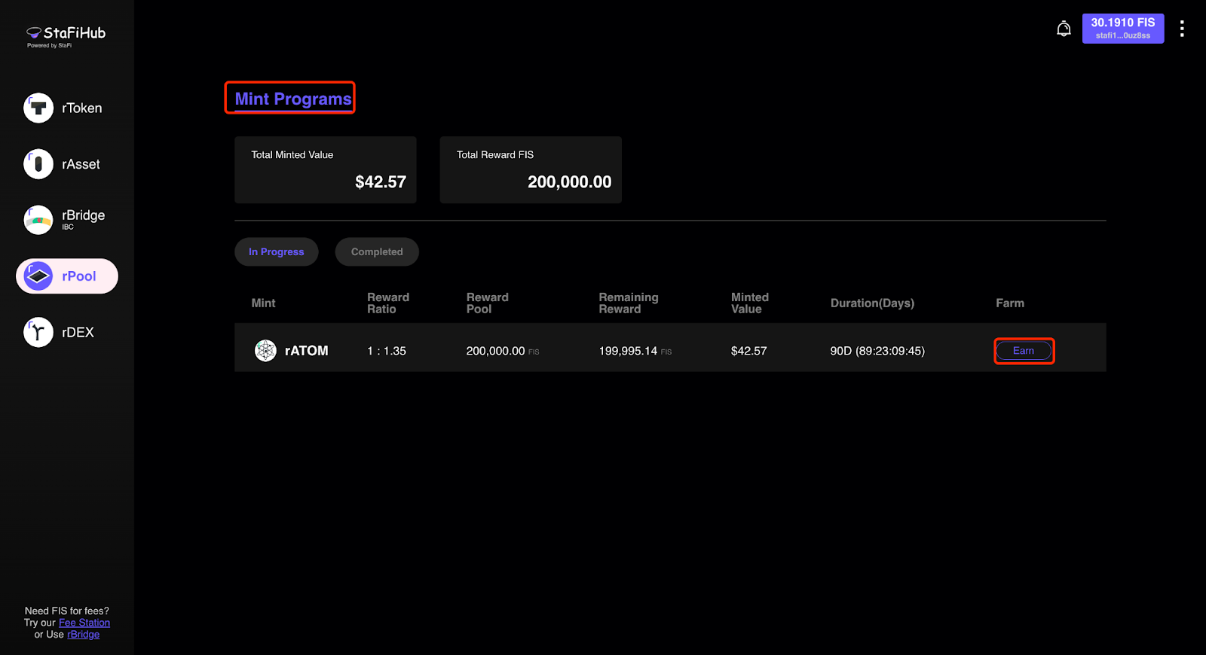Click the Minted Value column header
Image resolution: width=1206 pixels, height=655 pixels.
pos(750,303)
